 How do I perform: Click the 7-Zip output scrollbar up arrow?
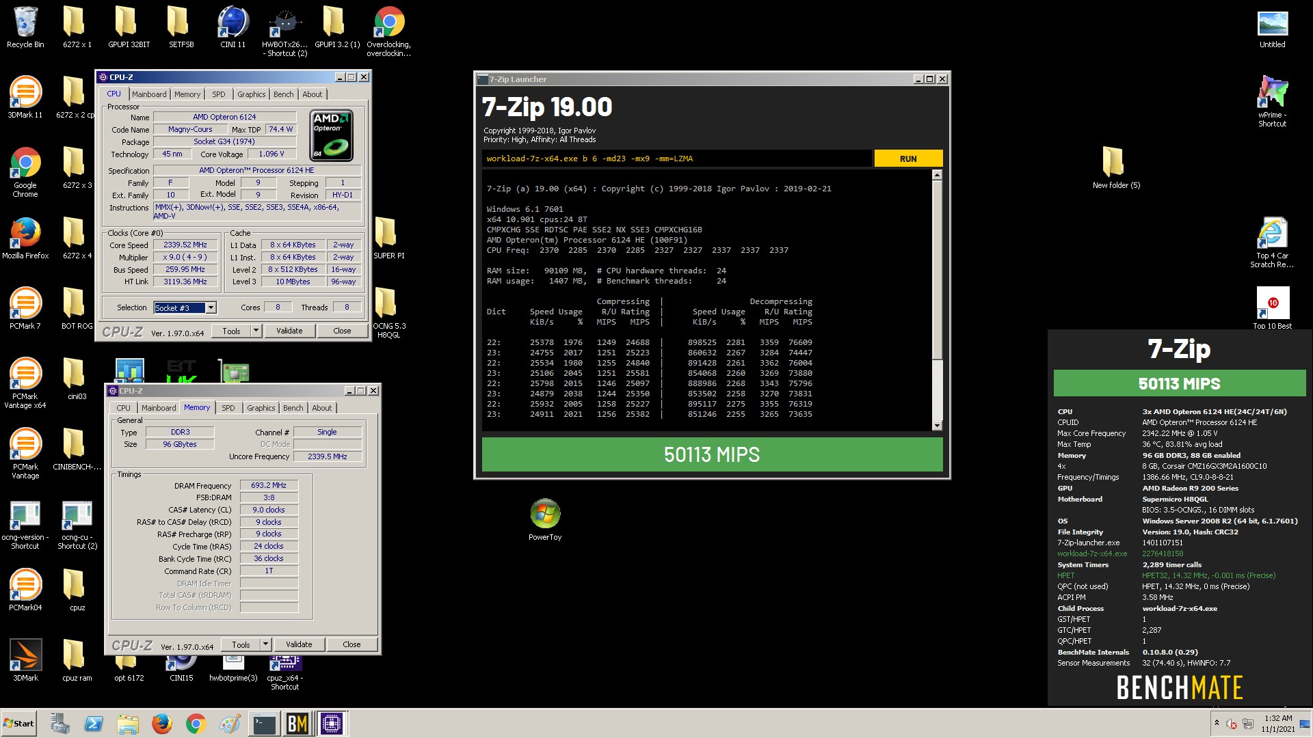coord(937,176)
